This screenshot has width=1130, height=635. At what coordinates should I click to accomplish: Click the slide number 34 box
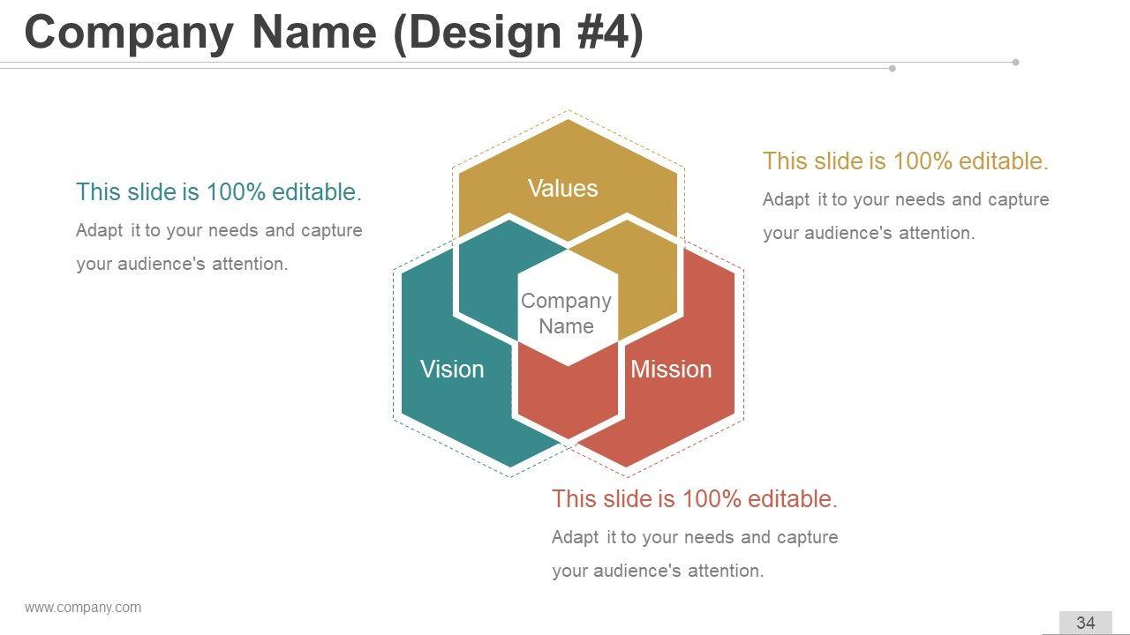click(1085, 623)
